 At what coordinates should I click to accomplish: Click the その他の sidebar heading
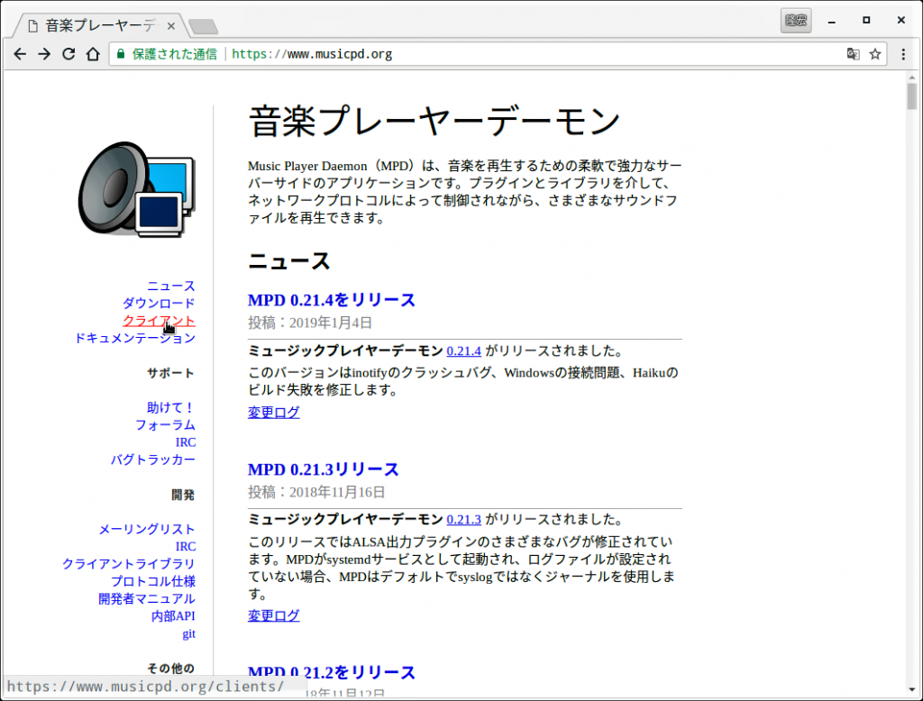click(x=170, y=669)
